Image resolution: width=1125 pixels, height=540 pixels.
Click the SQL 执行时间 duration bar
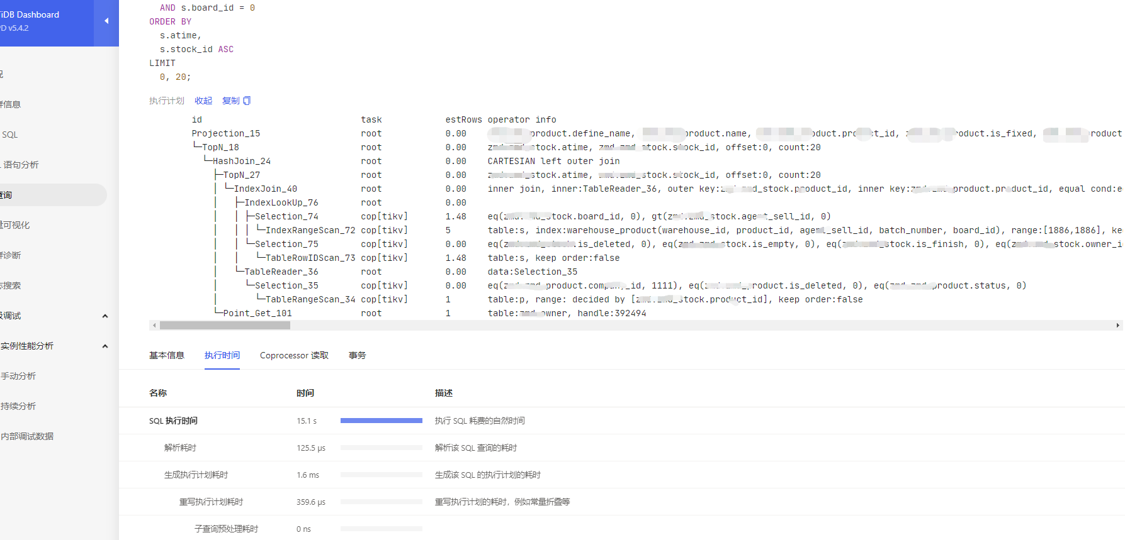382,421
